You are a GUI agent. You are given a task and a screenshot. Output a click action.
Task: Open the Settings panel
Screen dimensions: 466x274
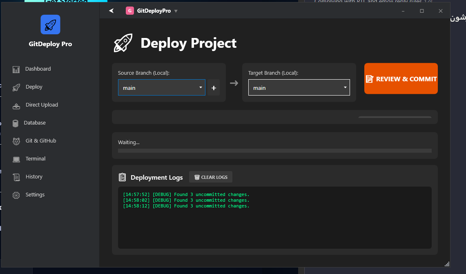tap(35, 194)
